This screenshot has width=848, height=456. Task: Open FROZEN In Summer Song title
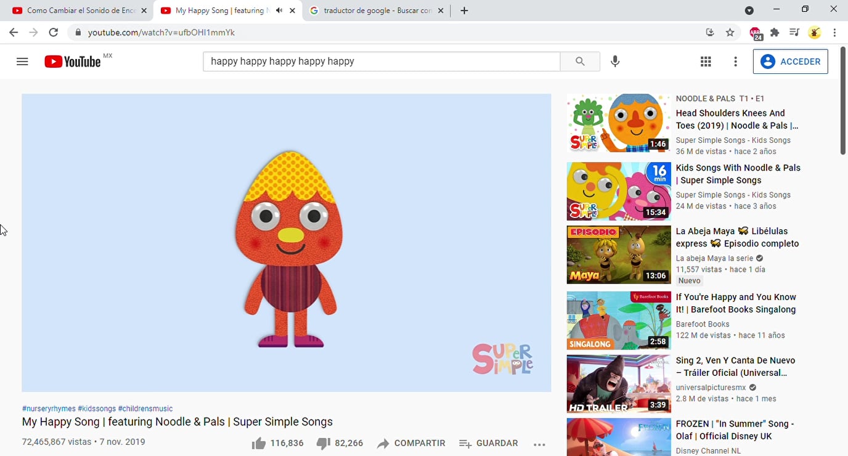point(735,430)
